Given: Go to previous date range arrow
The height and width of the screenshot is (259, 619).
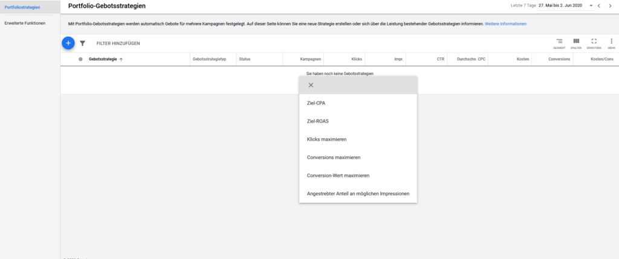Looking at the screenshot, I should click(598, 5).
